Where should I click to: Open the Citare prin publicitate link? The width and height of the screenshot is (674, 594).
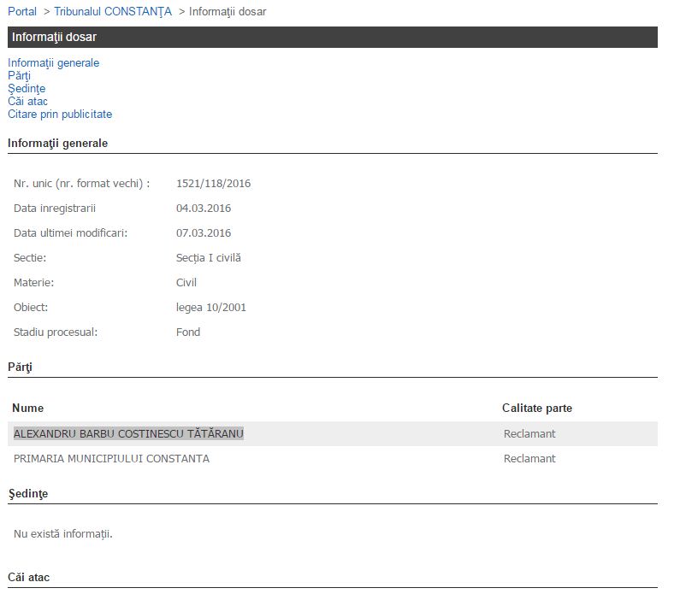coord(60,114)
